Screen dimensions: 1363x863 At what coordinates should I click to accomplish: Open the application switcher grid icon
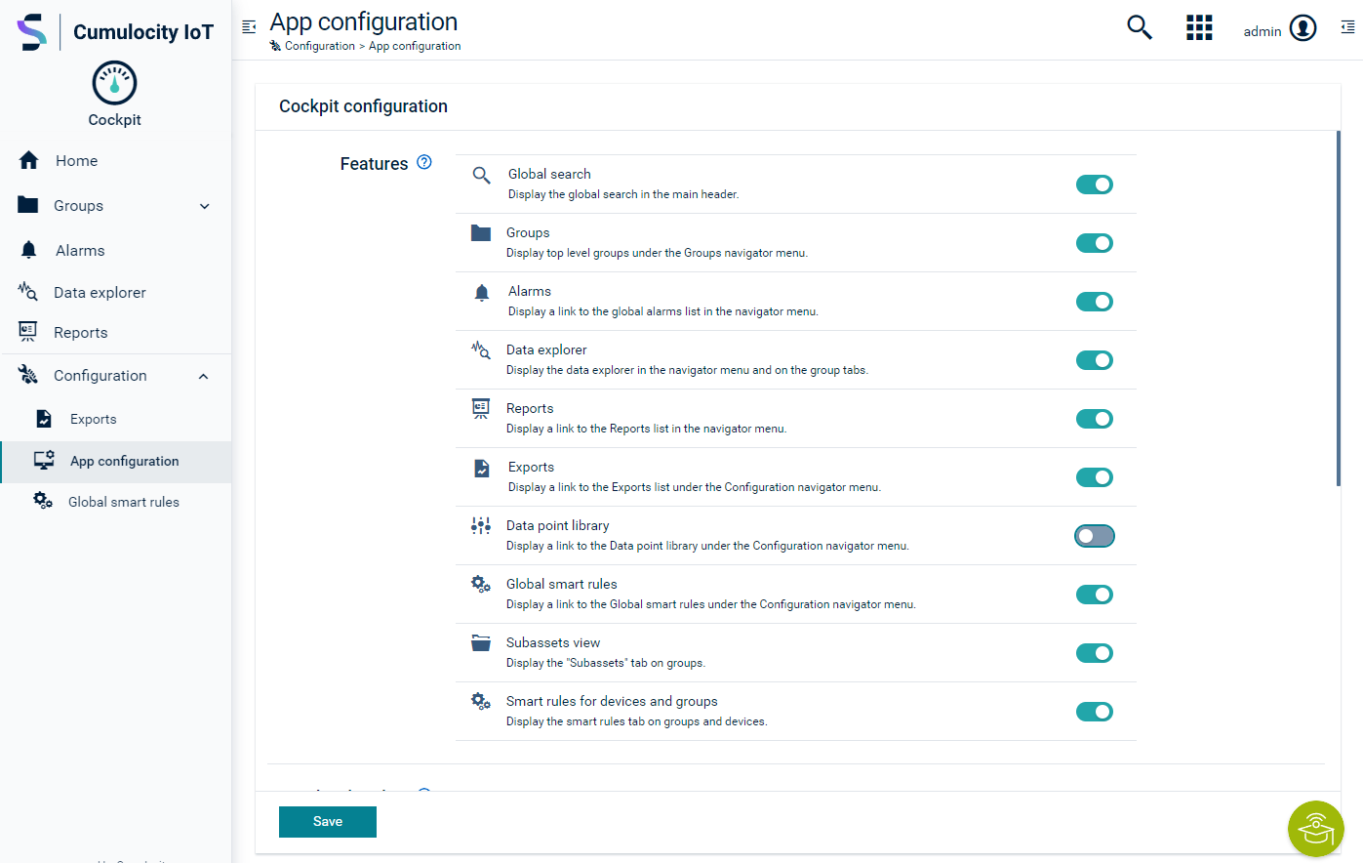[1199, 27]
